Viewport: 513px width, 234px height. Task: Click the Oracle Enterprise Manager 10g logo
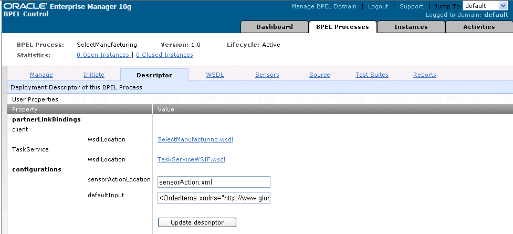(67, 6)
